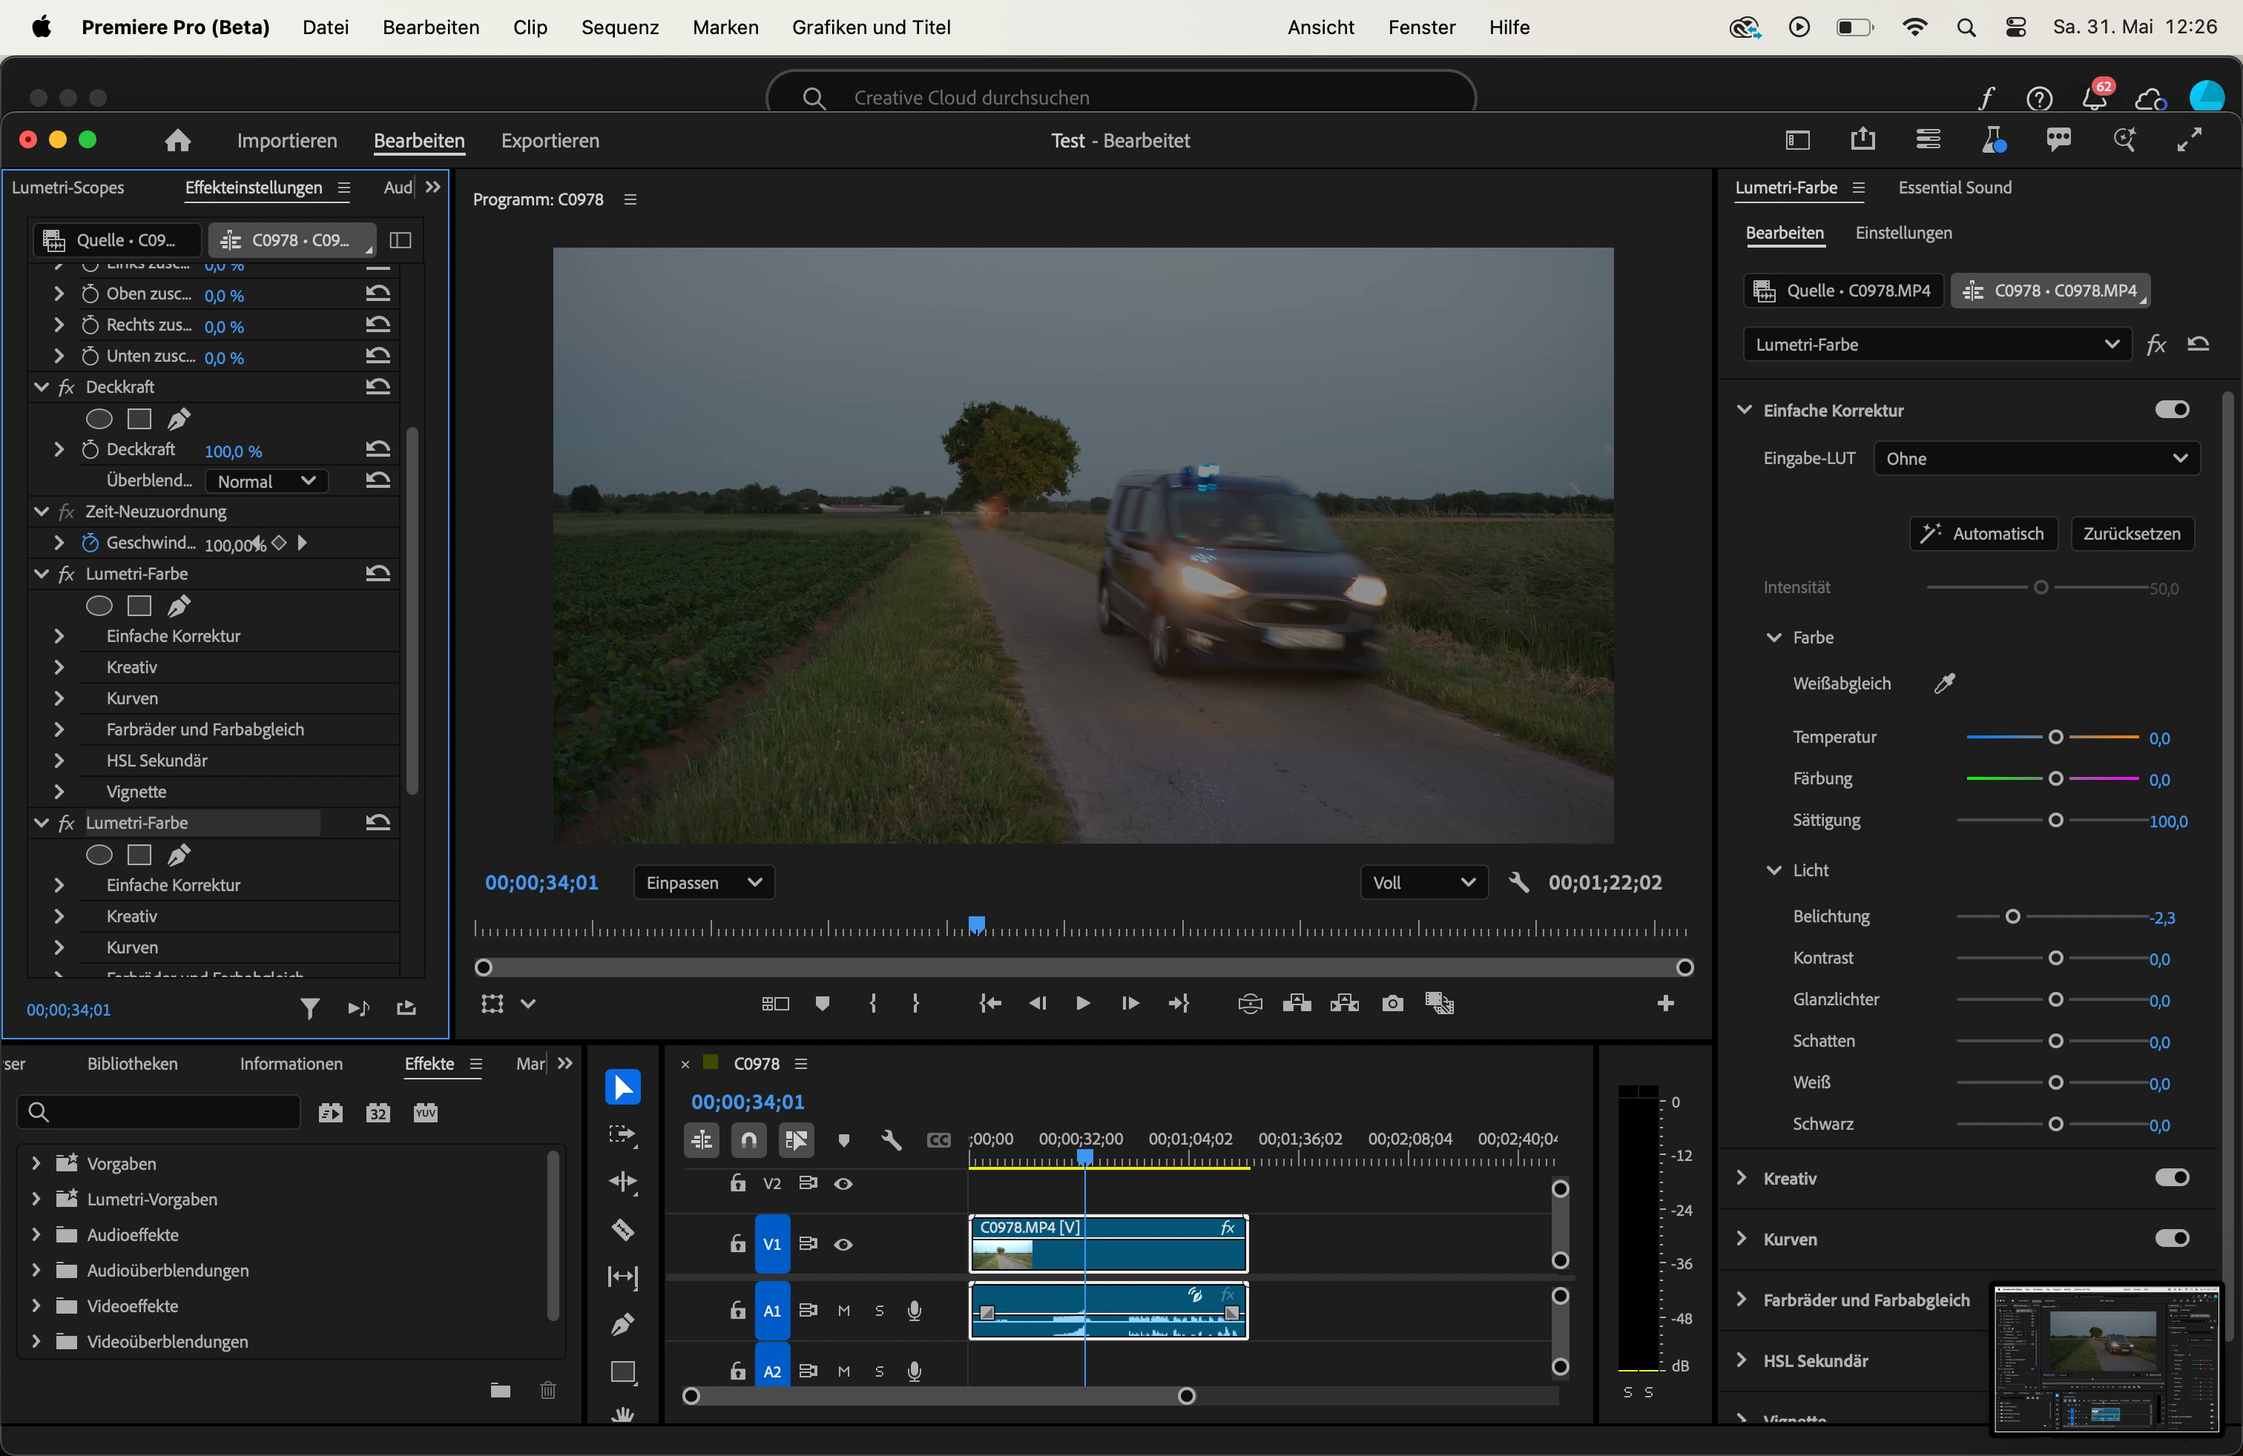The height and width of the screenshot is (1456, 2243).
Task: Disable the Kreativ section toggle
Action: tap(2171, 1177)
